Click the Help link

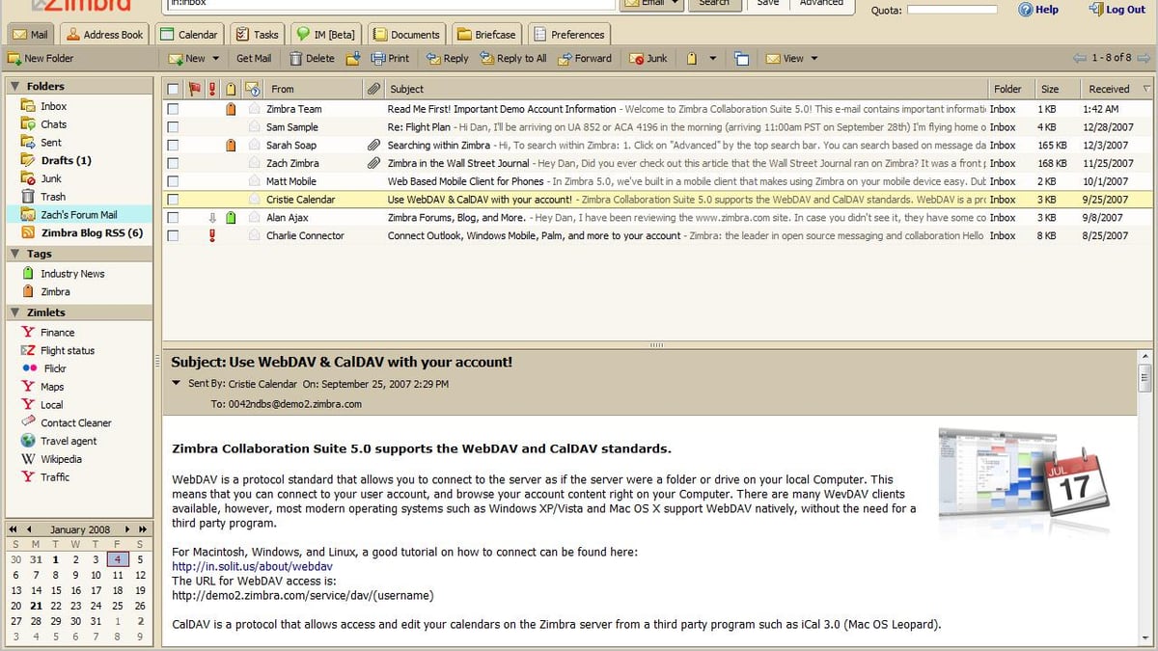[1039, 10]
